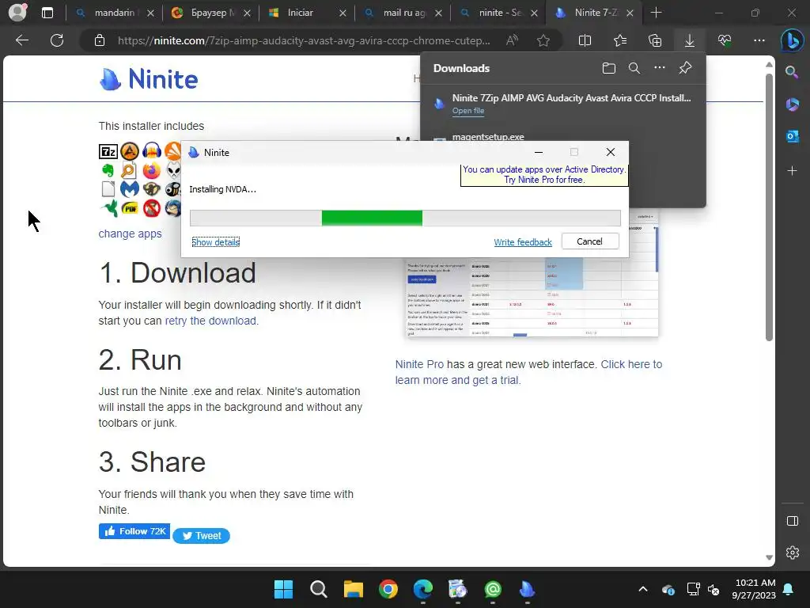Click Show details in Ninite dialog
The width and height of the screenshot is (810, 608).
click(x=215, y=242)
